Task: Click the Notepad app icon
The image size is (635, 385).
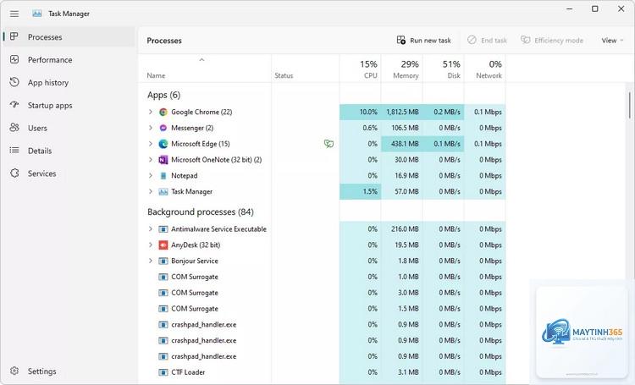Action: (163, 176)
